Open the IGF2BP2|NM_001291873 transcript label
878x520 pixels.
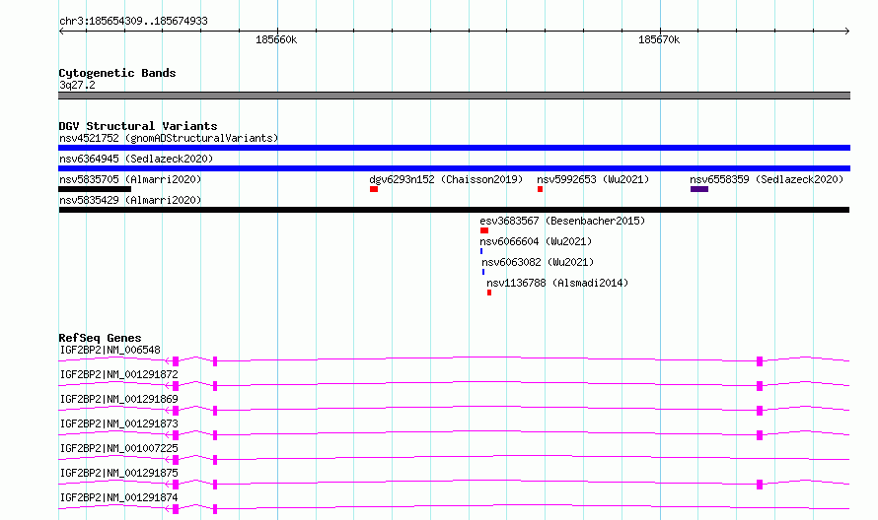click(118, 423)
